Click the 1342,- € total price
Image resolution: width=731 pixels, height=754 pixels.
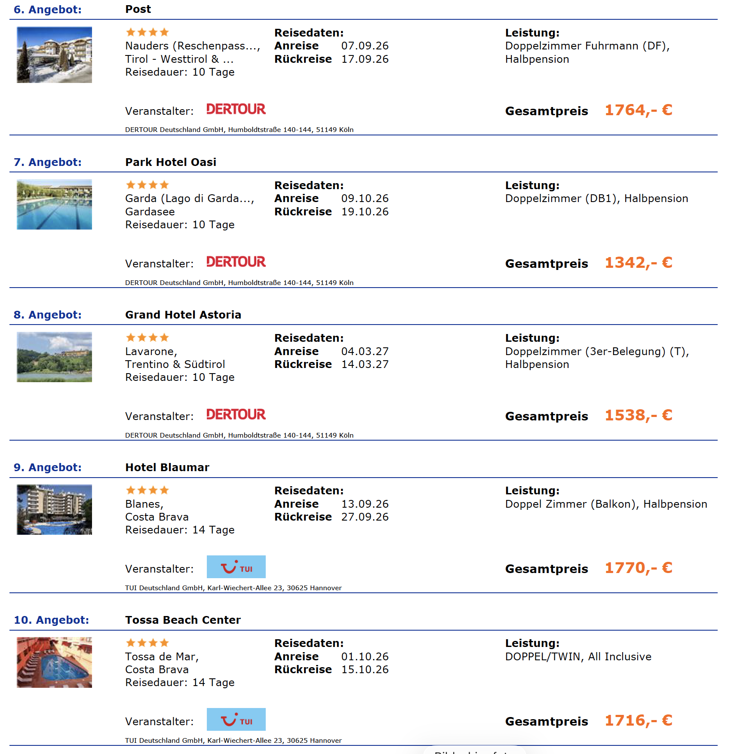tap(639, 263)
